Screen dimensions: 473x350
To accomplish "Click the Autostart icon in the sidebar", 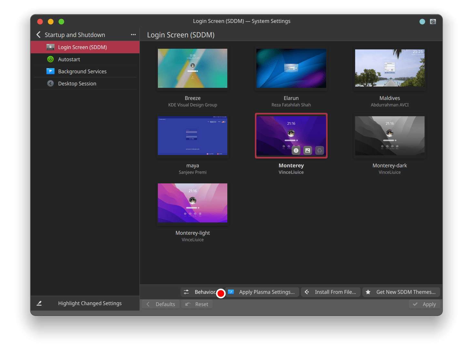I will click(x=50, y=59).
